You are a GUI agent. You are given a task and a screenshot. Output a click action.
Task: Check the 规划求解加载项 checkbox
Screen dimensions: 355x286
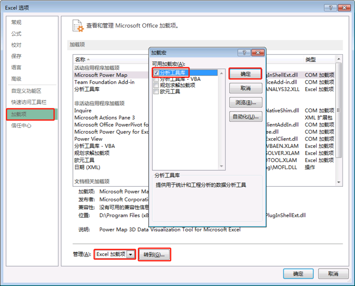click(x=155, y=85)
